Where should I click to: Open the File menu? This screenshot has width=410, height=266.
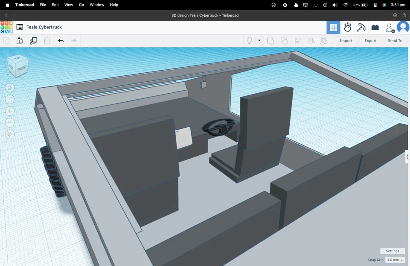[43, 5]
